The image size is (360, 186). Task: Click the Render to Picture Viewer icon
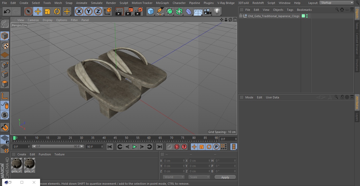tap(129, 11)
